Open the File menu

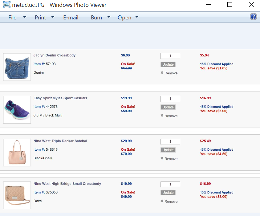coord(12,18)
